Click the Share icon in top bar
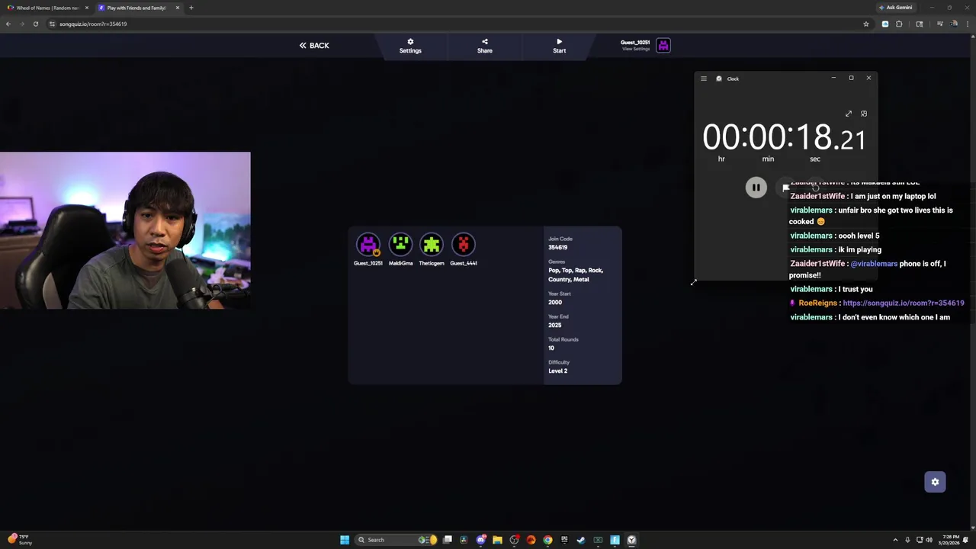This screenshot has width=976, height=549. [x=485, y=42]
